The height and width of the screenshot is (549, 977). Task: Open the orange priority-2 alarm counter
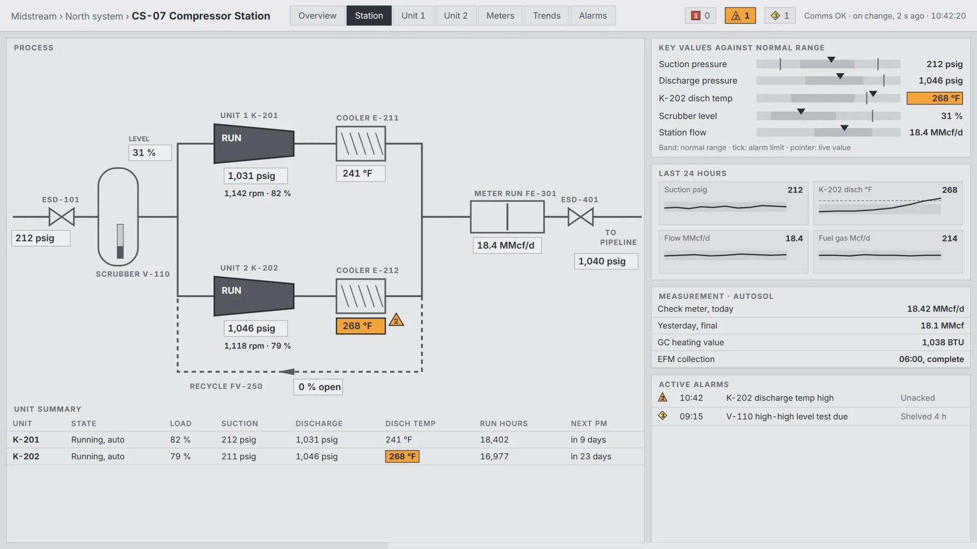coord(740,16)
